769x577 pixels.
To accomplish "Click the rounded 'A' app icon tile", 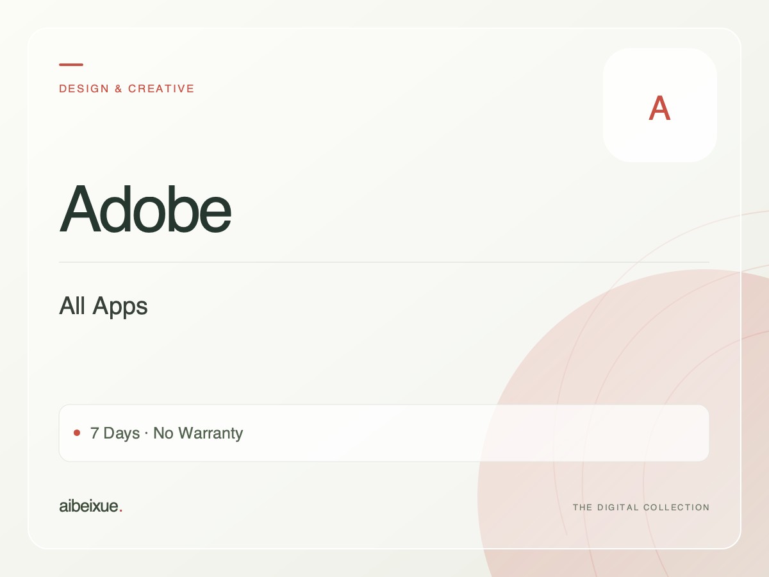I will click(659, 105).
